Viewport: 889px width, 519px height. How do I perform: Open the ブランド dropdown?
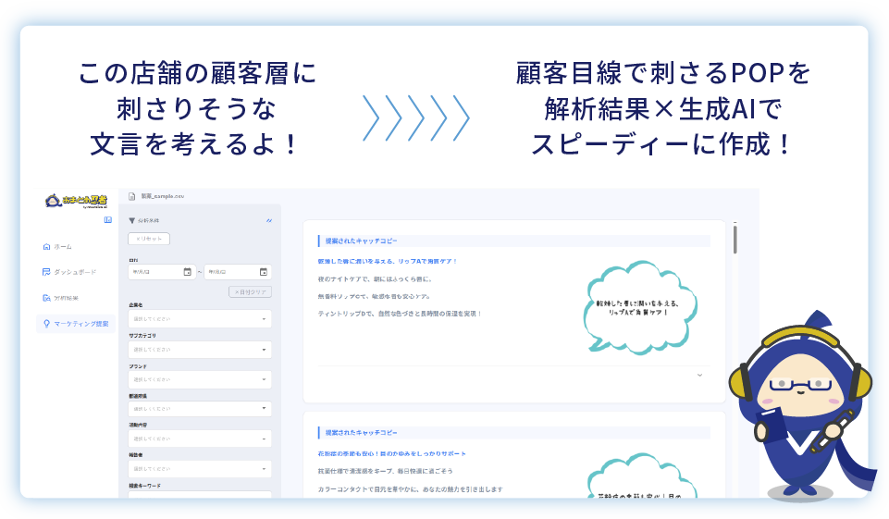click(x=200, y=379)
